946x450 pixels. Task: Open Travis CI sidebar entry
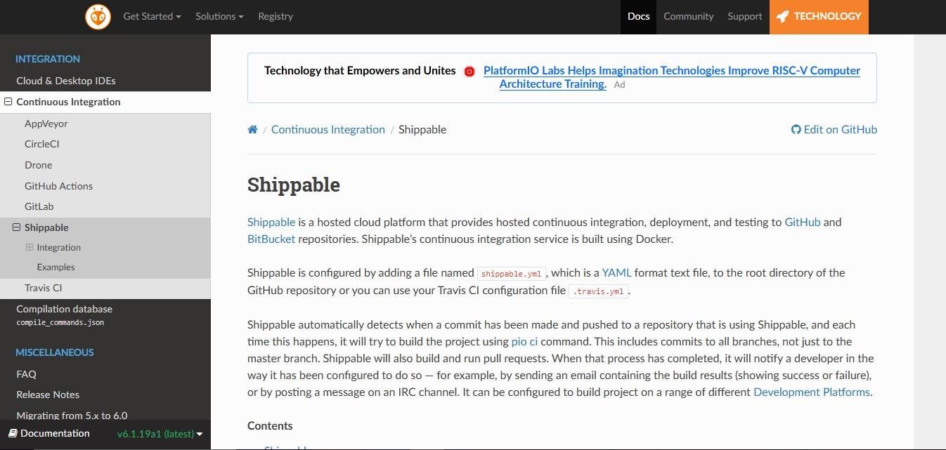(44, 288)
